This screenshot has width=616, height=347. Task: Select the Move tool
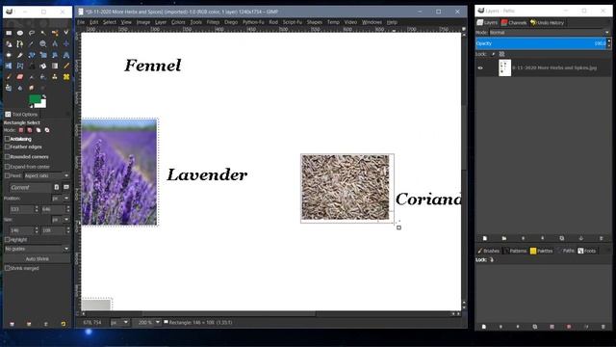click(x=66, y=43)
